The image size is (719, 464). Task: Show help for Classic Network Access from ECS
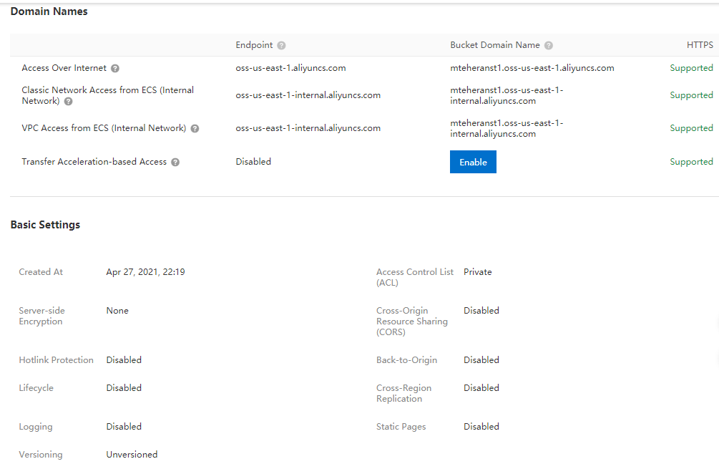(69, 102)
